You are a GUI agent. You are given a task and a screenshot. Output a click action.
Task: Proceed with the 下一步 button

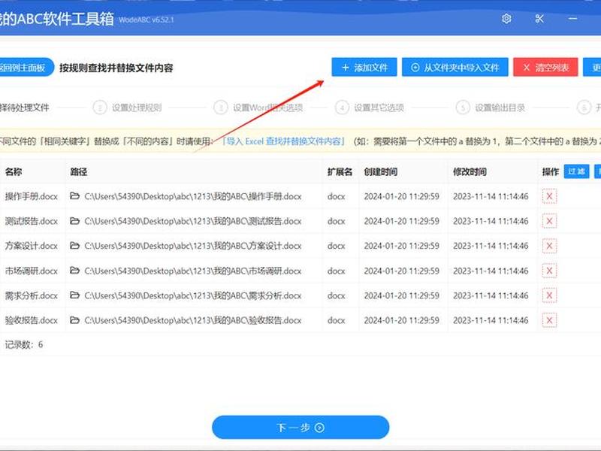[x=300, y=427]
